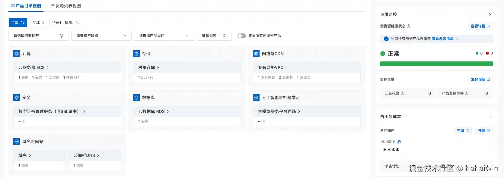This screenshot has width=504, height=178.
Task: Open the help icon under 大模型服务平台百炼
Action: [263, 121]
